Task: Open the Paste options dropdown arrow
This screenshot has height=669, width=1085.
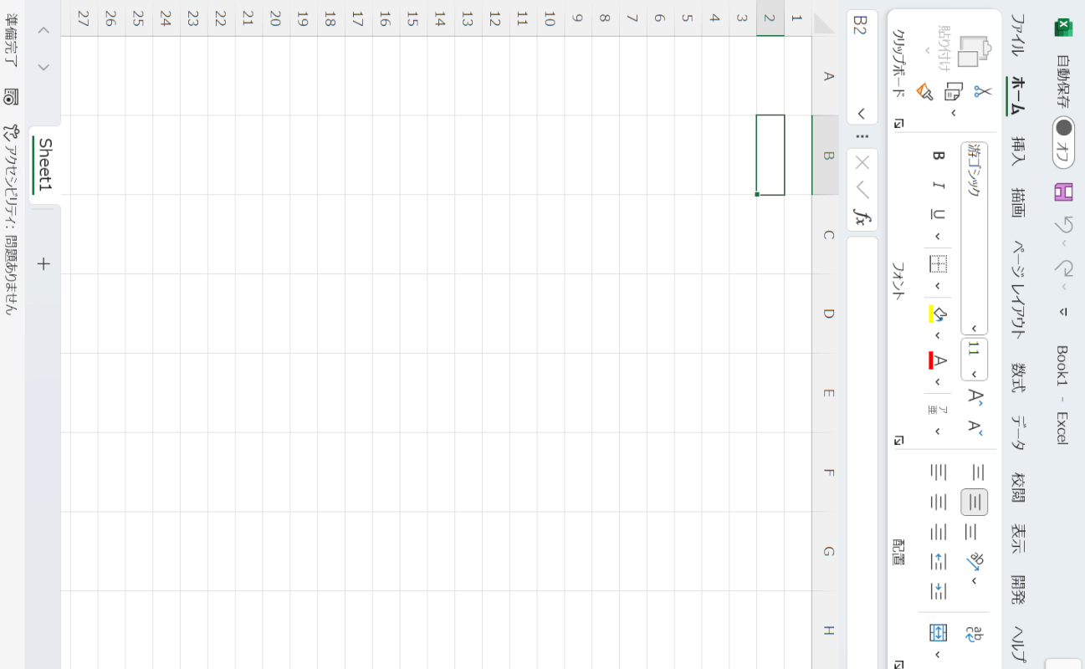Action: pyautogui.click(x=928, y=52)
